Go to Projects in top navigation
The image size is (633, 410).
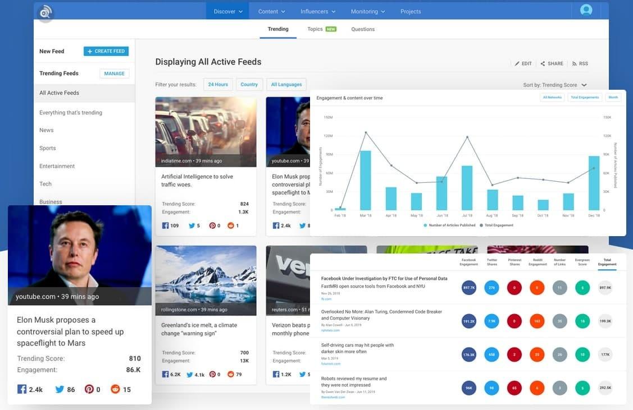(x=411, y=11)
